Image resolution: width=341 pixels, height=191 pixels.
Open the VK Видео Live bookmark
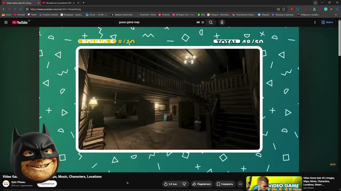point(184,15)
